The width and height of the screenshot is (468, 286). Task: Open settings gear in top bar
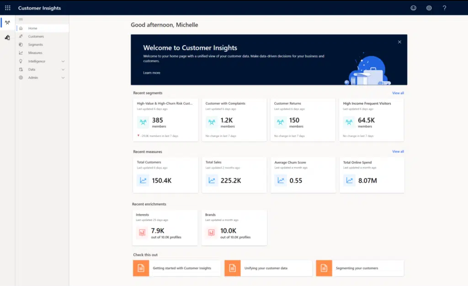pos(429,8)
